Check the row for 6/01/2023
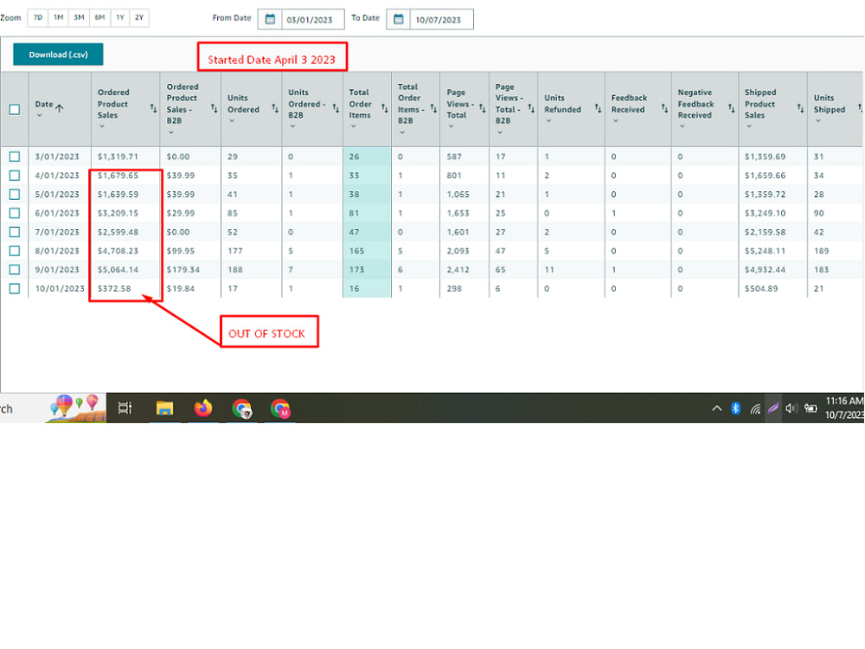 (x=15, y=213)
